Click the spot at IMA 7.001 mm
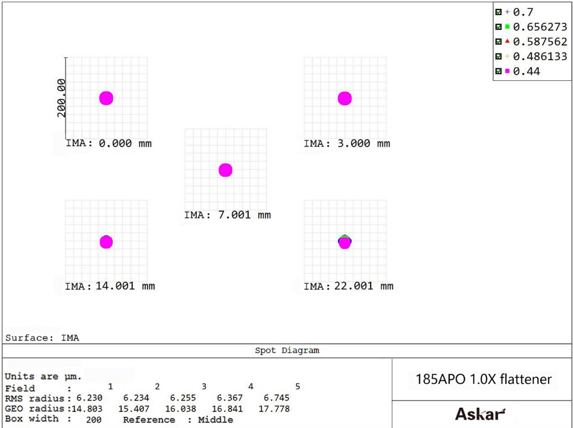 (225, 170)
